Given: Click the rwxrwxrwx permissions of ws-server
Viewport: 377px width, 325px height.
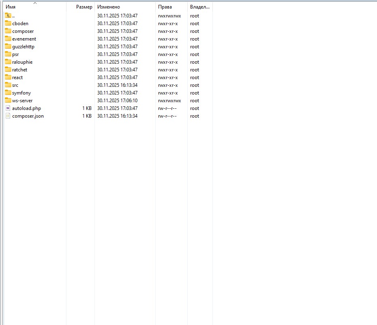Looking at the screenshot, I should tap(169, 101).
